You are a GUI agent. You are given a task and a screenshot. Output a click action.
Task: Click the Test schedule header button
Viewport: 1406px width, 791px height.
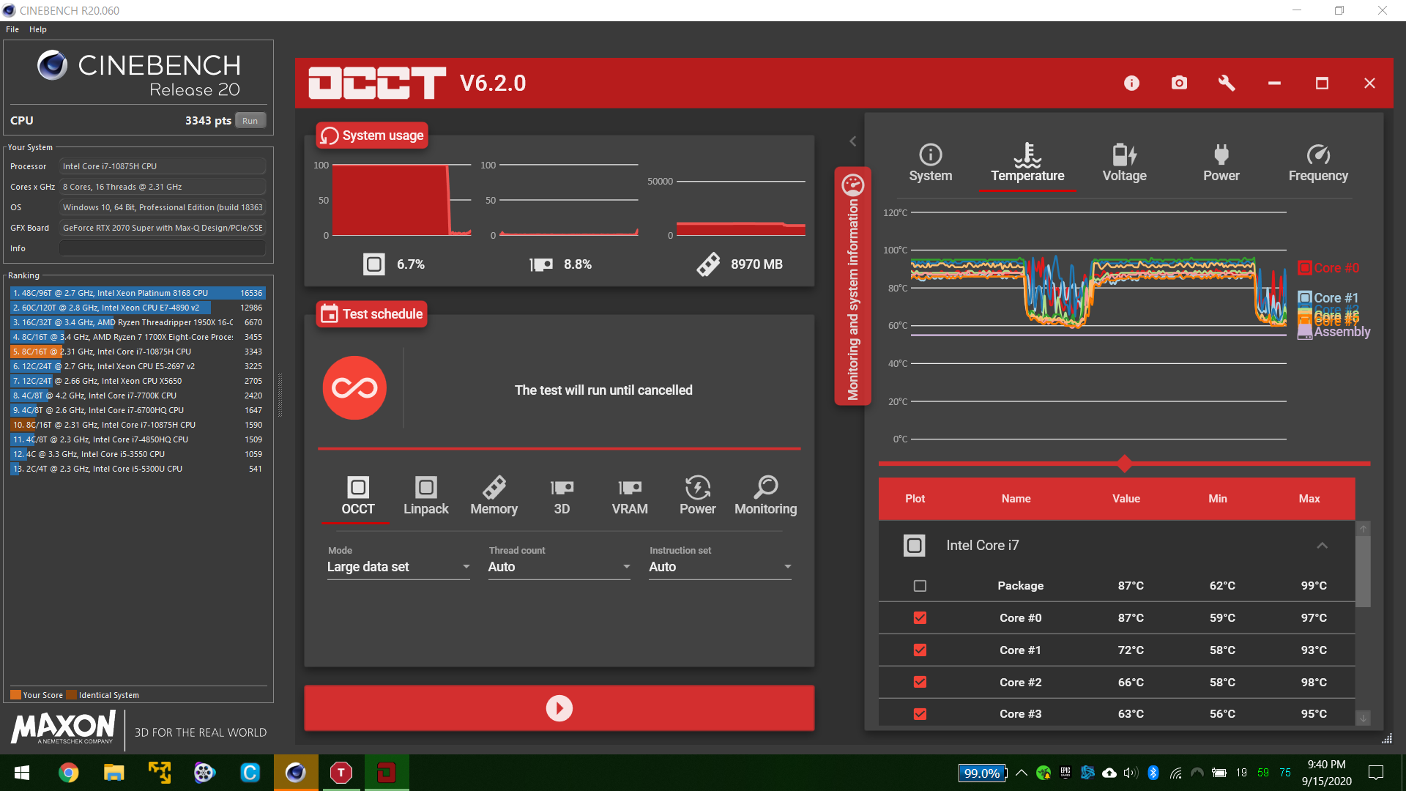pyautogui.click(x=372, y=314)
